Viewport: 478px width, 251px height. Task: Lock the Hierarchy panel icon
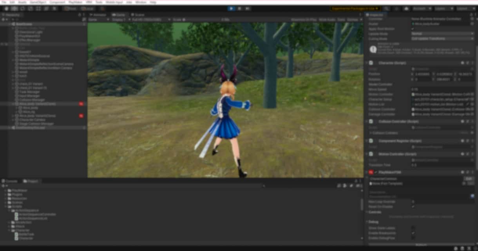pyautogui.click(x=80, y=15)
